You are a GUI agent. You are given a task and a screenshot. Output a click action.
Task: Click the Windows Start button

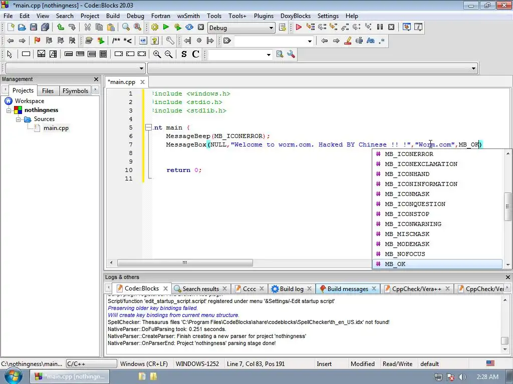coord(13,376)
